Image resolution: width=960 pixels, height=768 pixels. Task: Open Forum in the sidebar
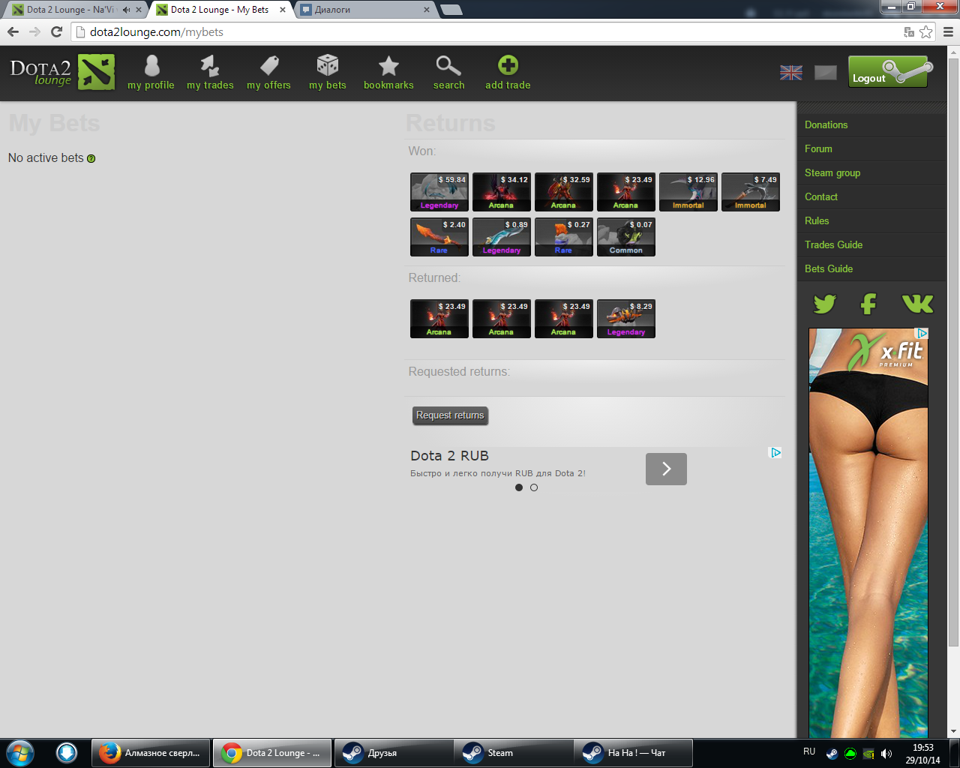[x=871, y=149]
